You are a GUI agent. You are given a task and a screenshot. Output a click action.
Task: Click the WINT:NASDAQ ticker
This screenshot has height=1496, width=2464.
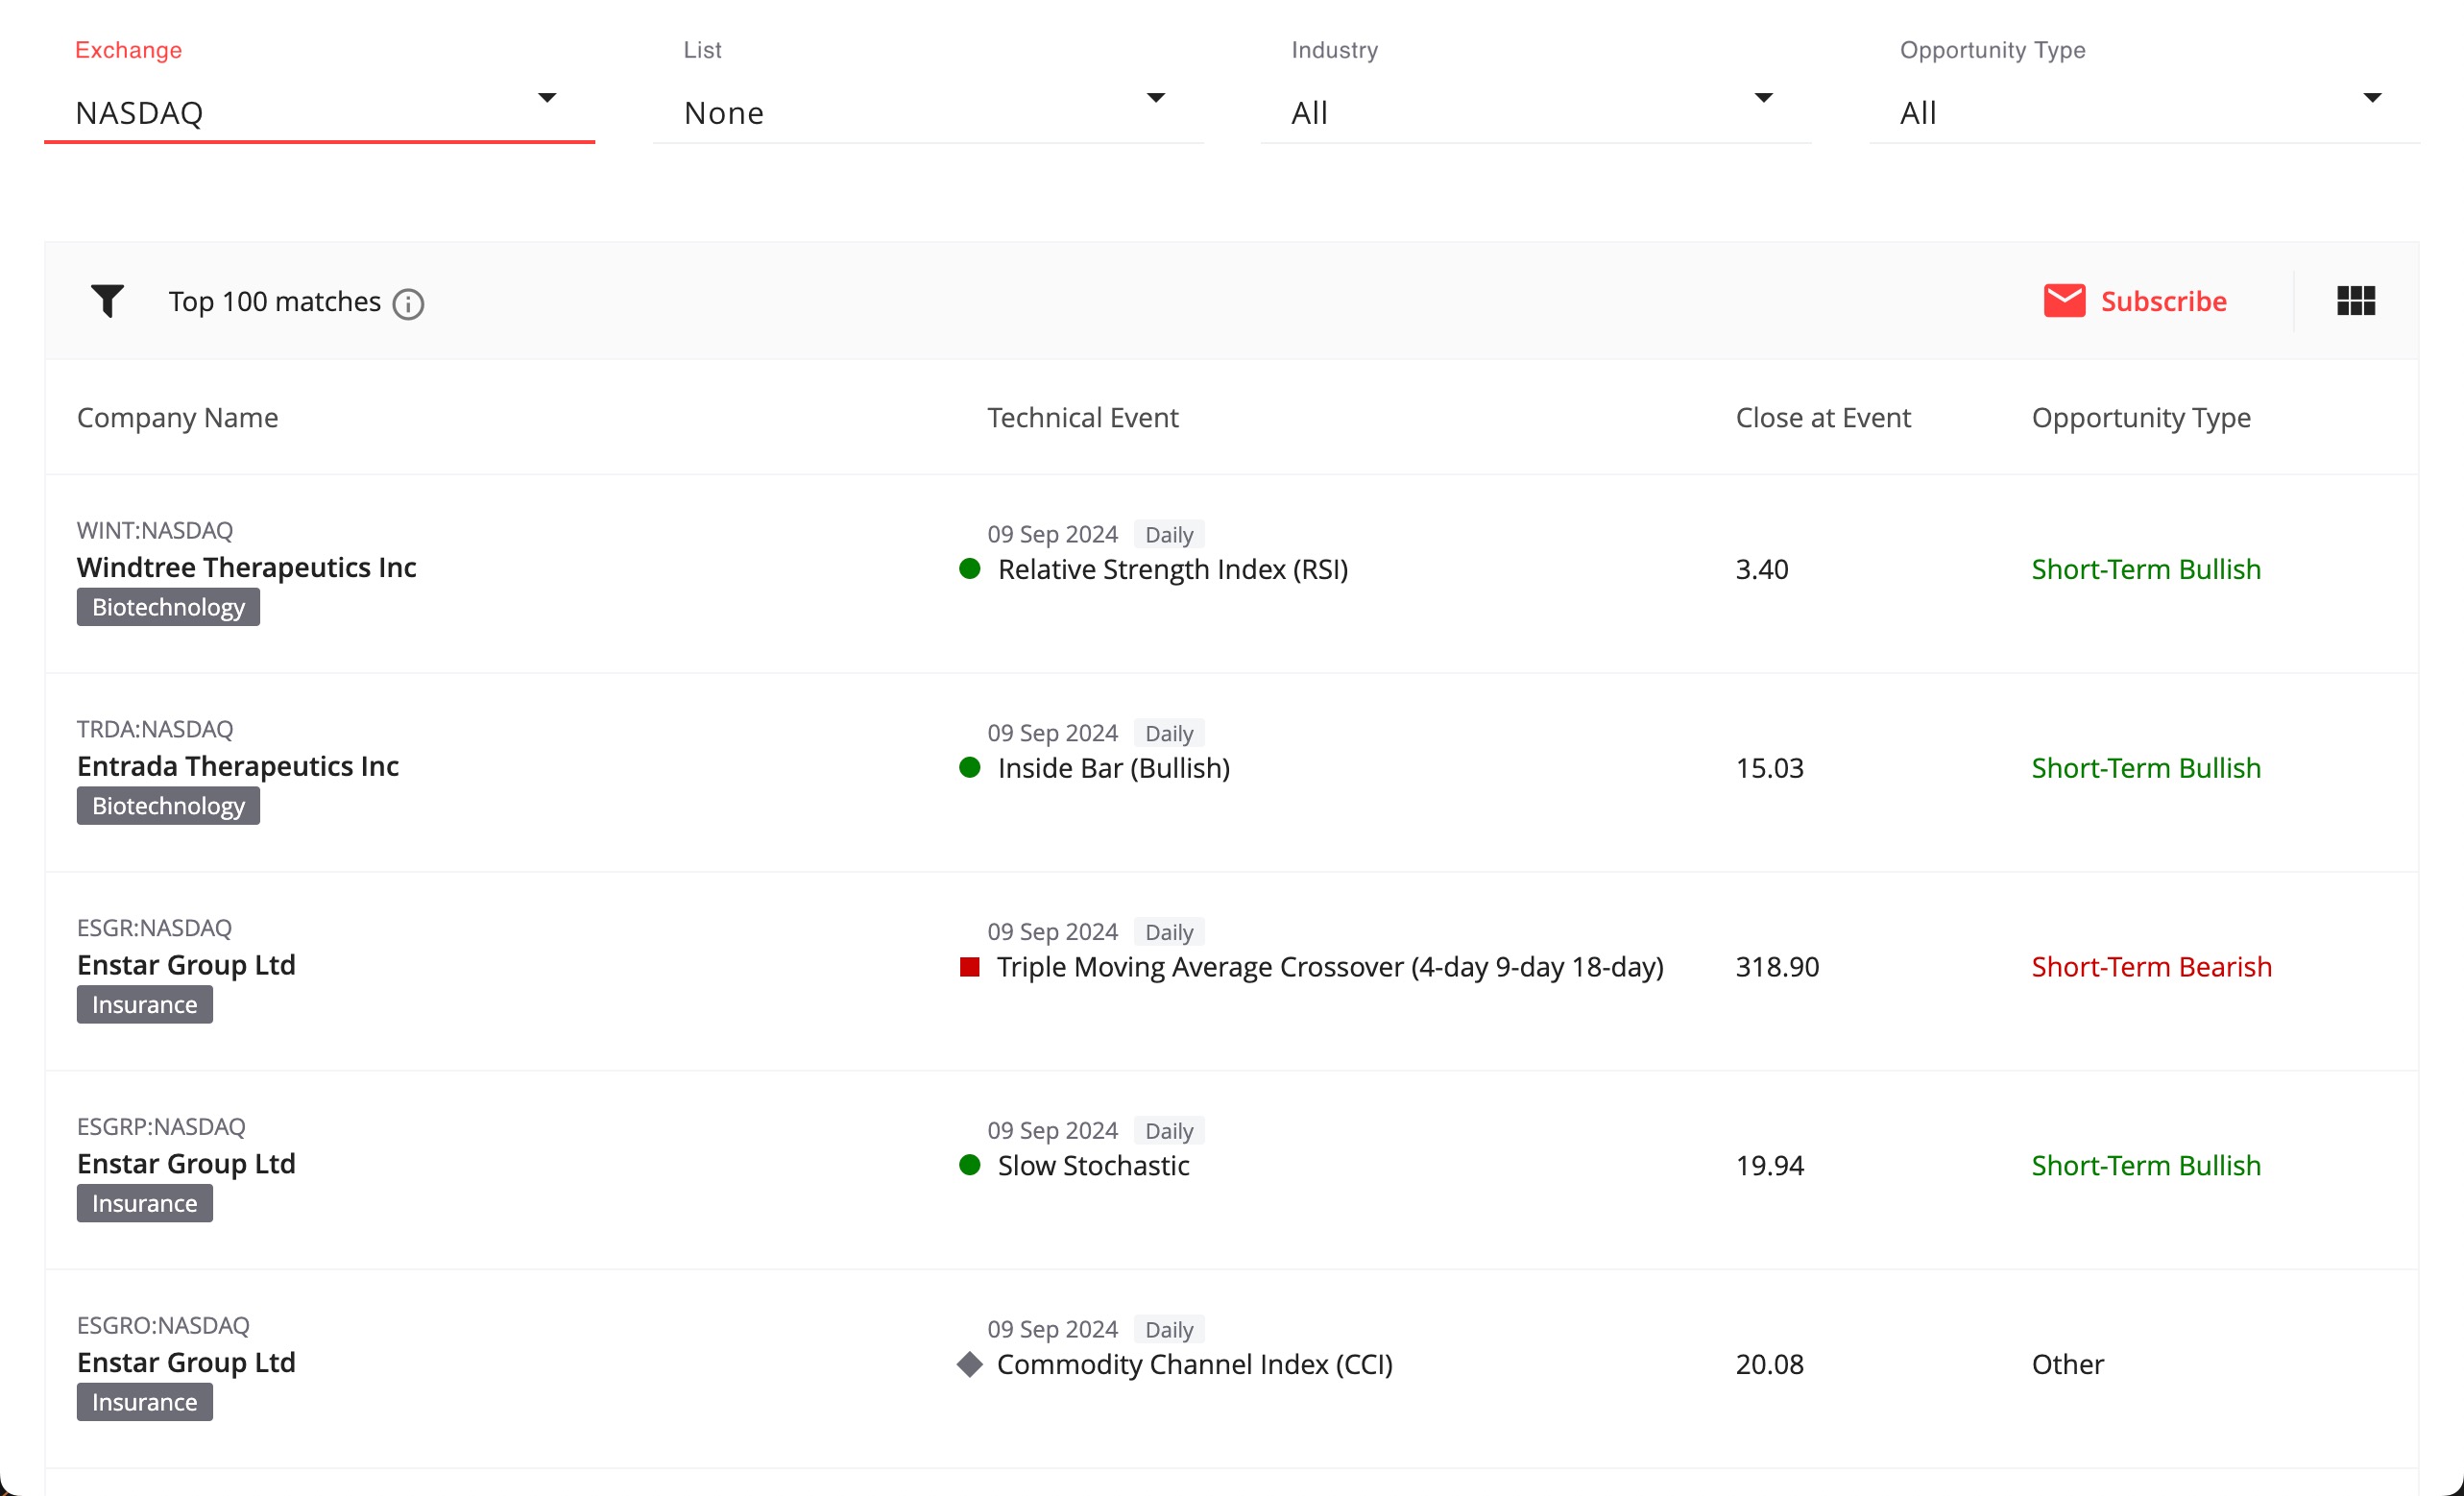[x=155, y=531]
